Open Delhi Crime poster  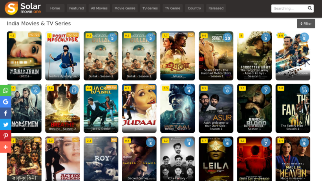point(254,159)
